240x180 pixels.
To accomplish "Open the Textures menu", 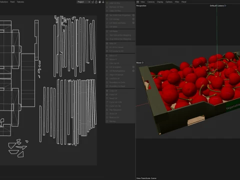I will (x=20, y=2).
